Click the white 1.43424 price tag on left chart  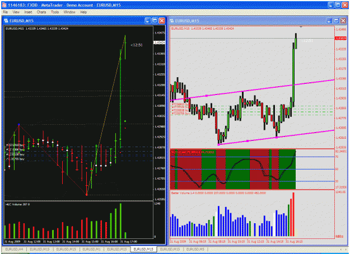tap(160, 43)
